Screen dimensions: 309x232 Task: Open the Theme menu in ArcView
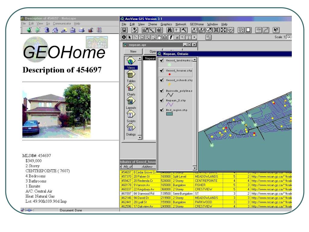(152, 24)
